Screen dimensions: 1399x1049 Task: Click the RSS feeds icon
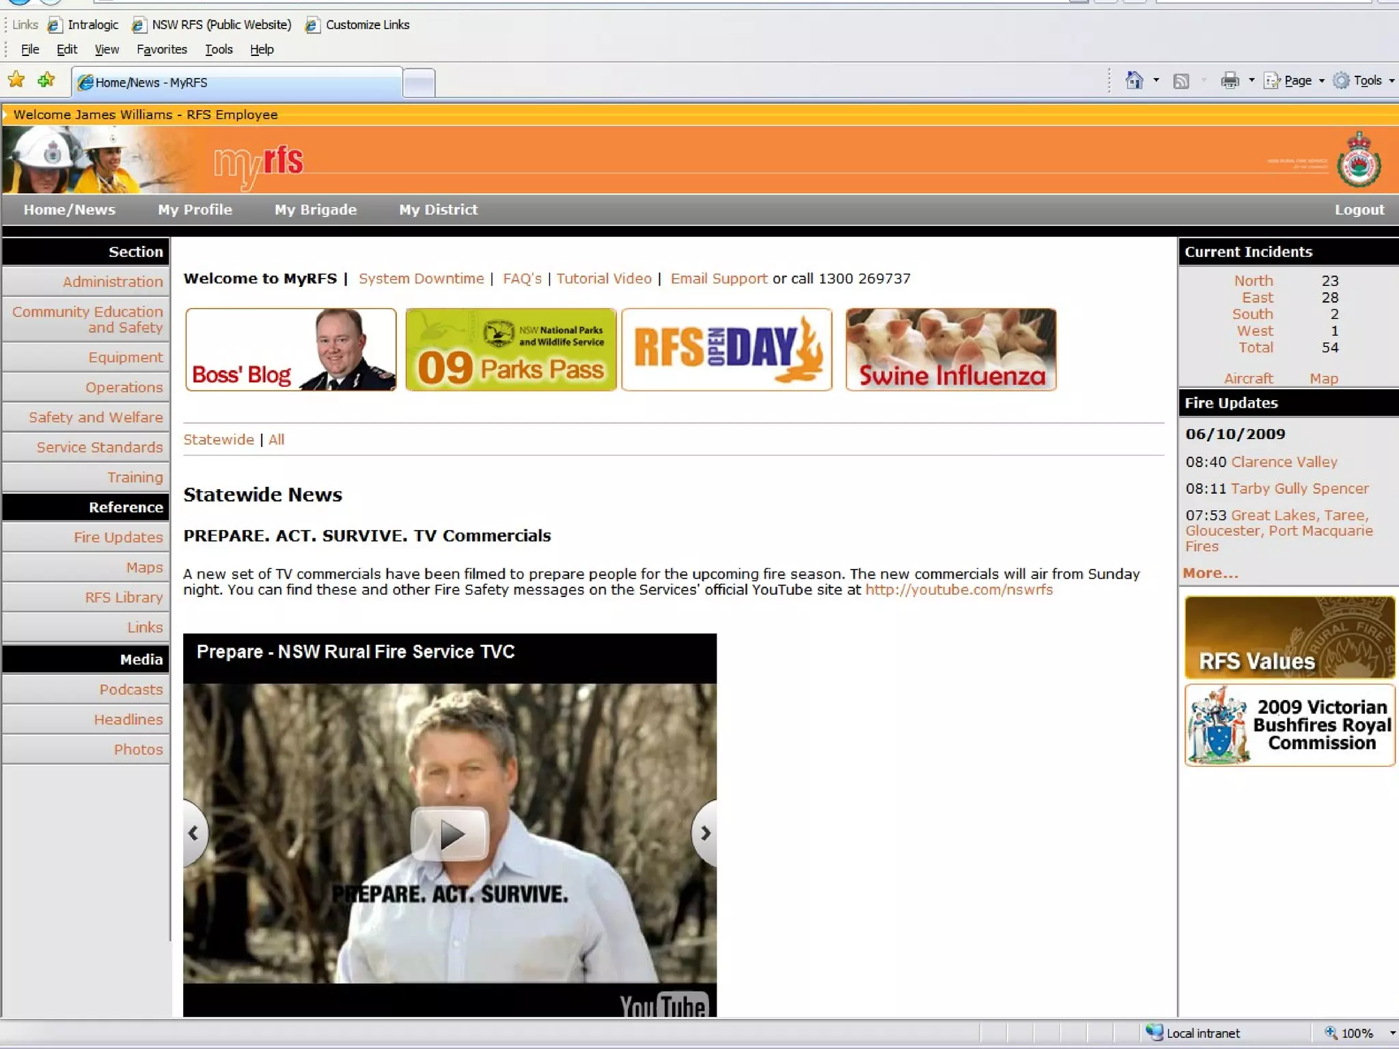tap(1181, 81)
